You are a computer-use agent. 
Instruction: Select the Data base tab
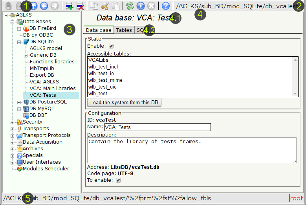[x=99, y=30]
